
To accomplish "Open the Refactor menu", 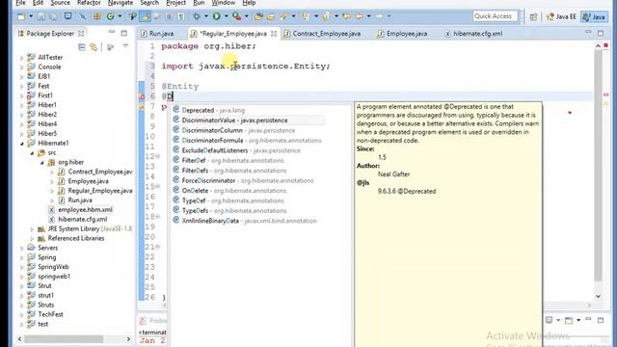I will 89,3.
